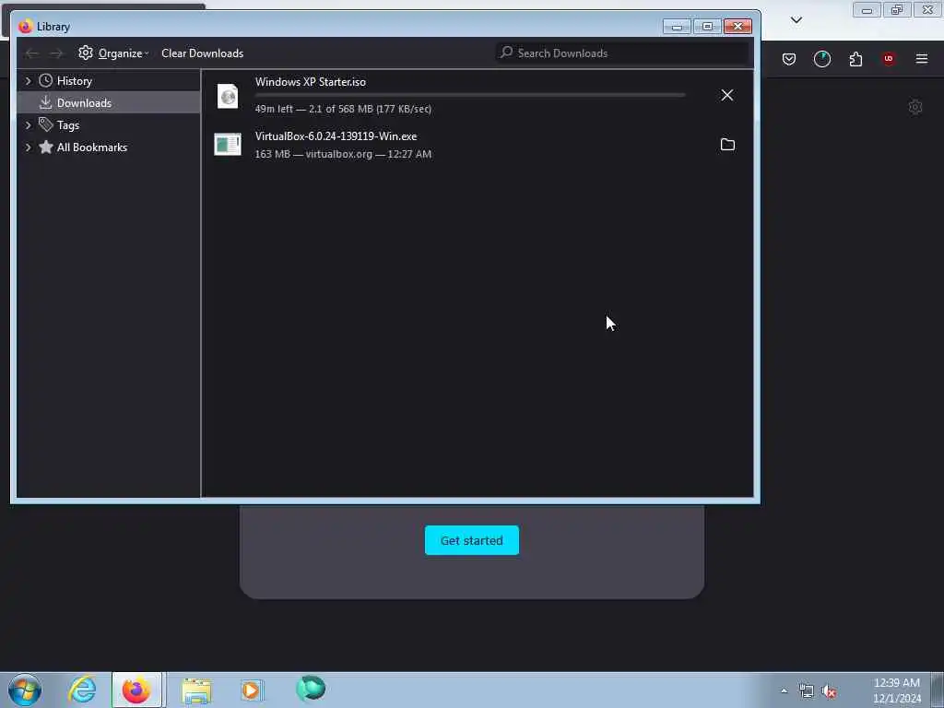944x708 pixels.
Task: Click Clear Downloads in Library toolbar
Action: click(202, 53)
